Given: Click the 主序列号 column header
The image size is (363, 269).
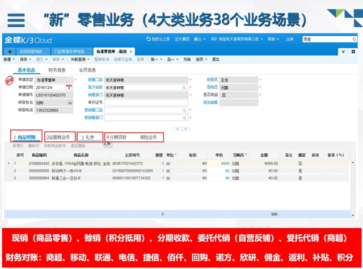Looking at the screenshot, I should [132, 155].
